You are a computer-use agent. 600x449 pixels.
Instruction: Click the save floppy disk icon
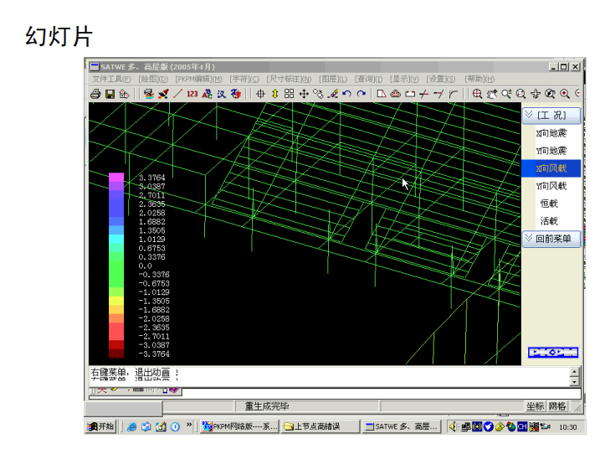pyautogui.click(x=110, y=94)
